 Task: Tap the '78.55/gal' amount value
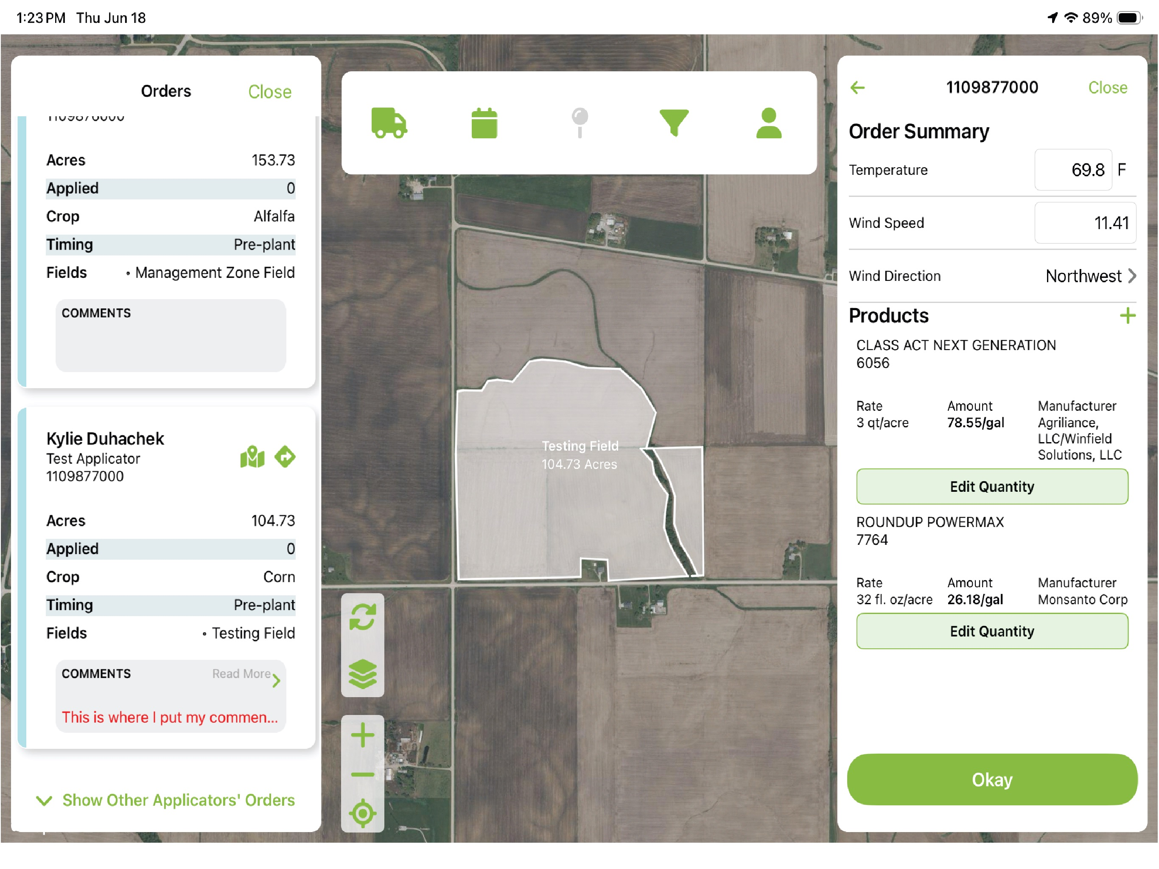pyautogui.click(x=975, y=423)
